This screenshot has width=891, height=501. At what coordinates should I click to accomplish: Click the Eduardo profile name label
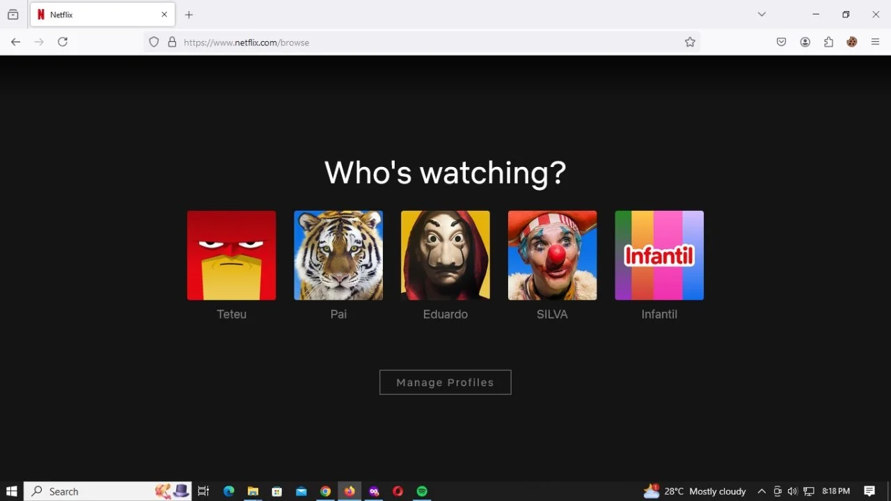coord(445,315)
